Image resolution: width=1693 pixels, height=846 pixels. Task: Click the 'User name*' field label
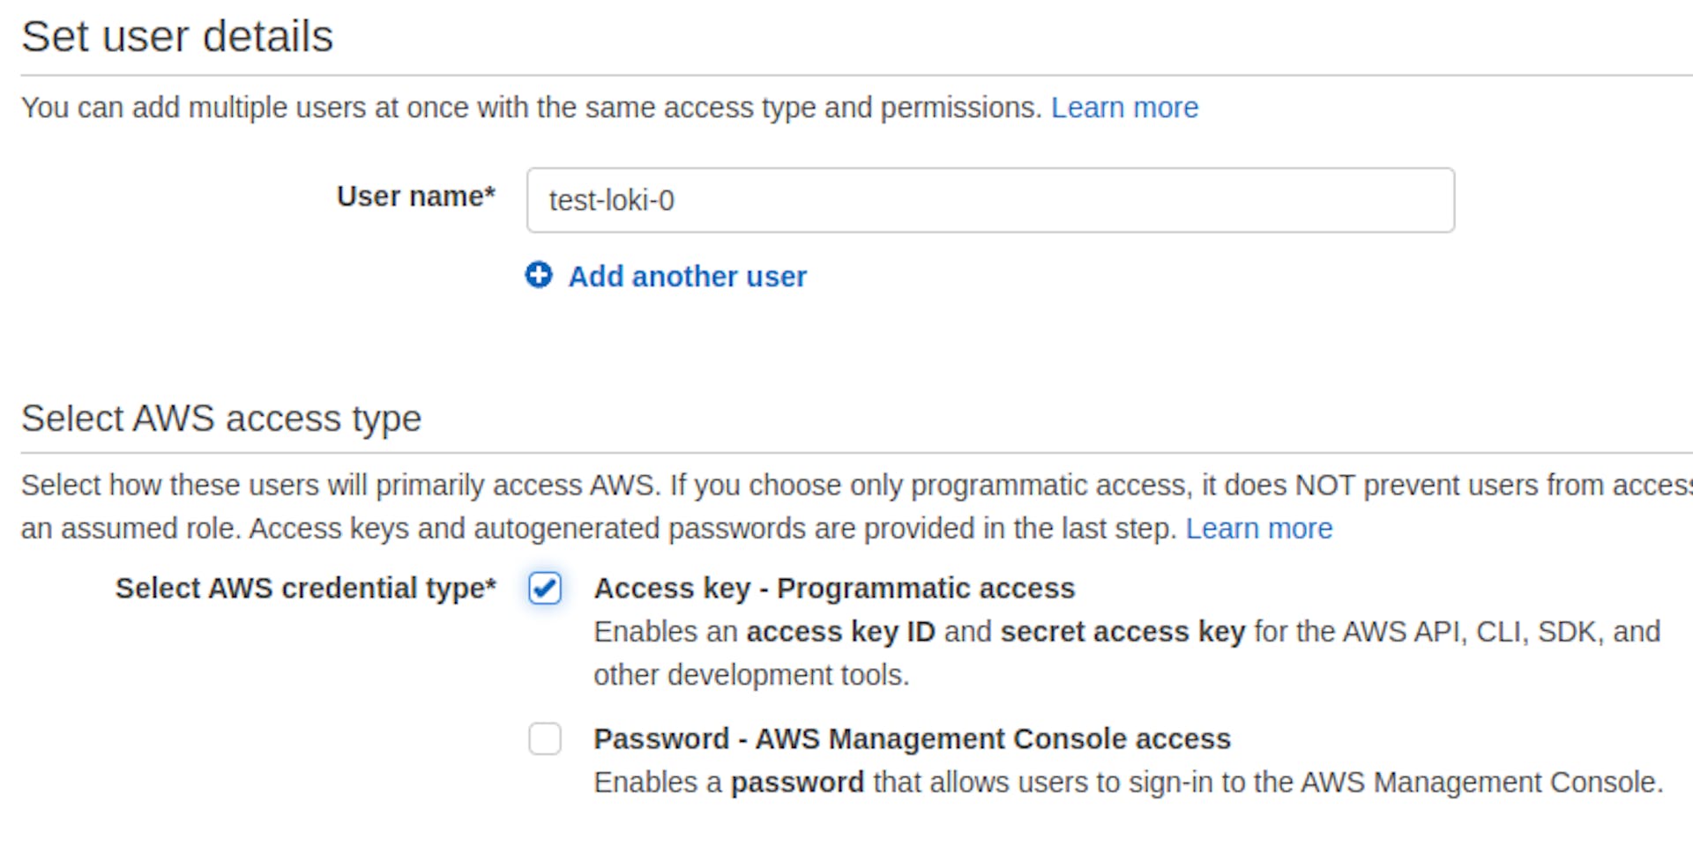tap(415, 197)
